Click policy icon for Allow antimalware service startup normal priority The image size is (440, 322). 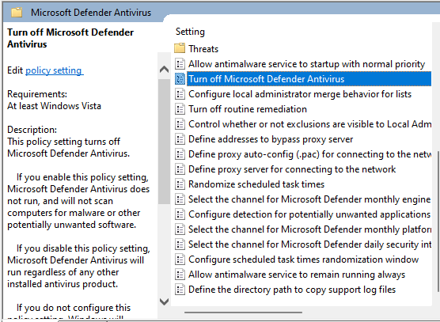180,63
